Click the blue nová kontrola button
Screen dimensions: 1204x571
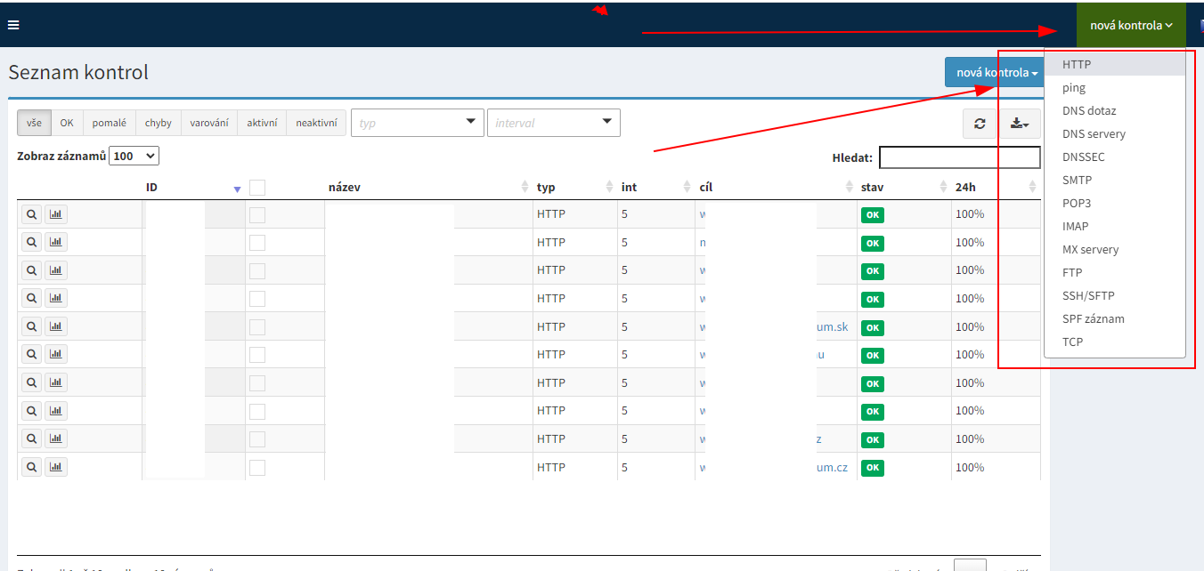997,72
